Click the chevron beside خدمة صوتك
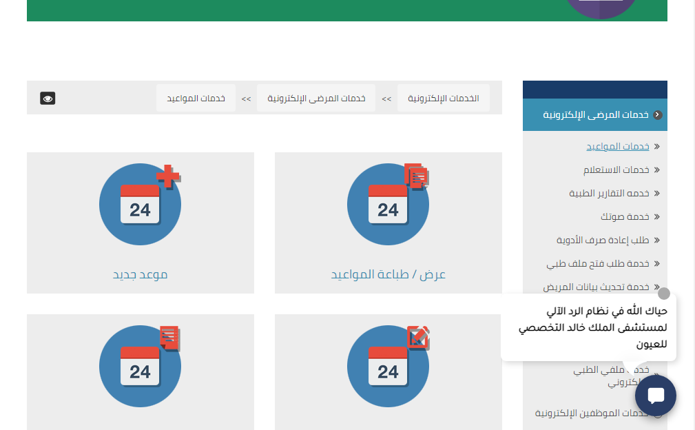The image size is (695, 430). click(x=656, y=217)
